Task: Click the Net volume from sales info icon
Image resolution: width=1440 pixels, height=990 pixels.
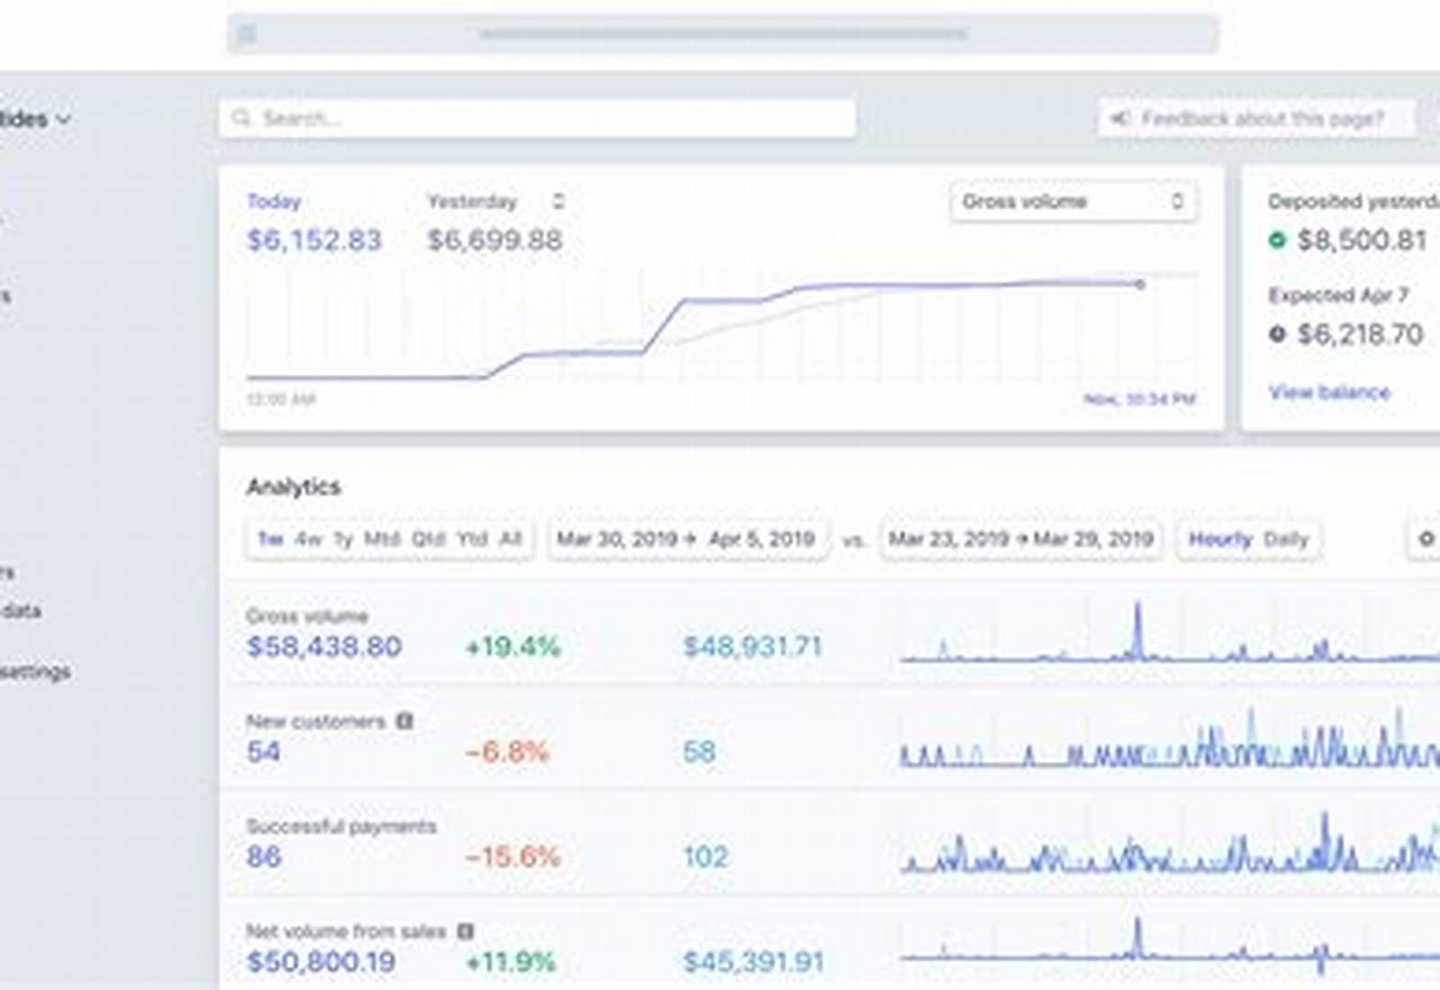Action: 465,931
